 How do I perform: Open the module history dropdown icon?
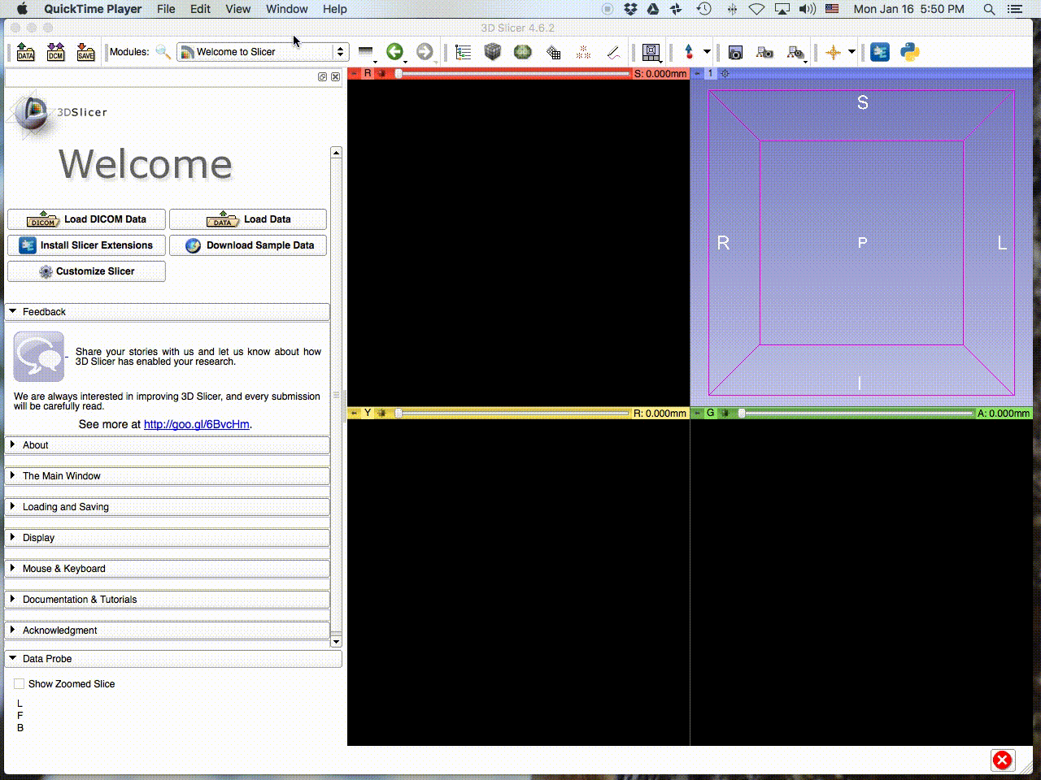point(366,52)
